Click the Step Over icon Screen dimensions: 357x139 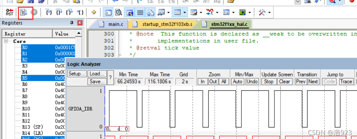click(x=59, y=12)
